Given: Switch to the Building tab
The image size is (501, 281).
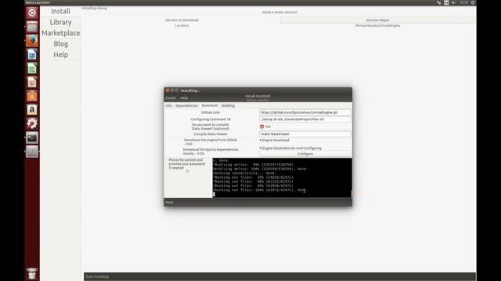Looking at the screenshot, I should [228, 105].
